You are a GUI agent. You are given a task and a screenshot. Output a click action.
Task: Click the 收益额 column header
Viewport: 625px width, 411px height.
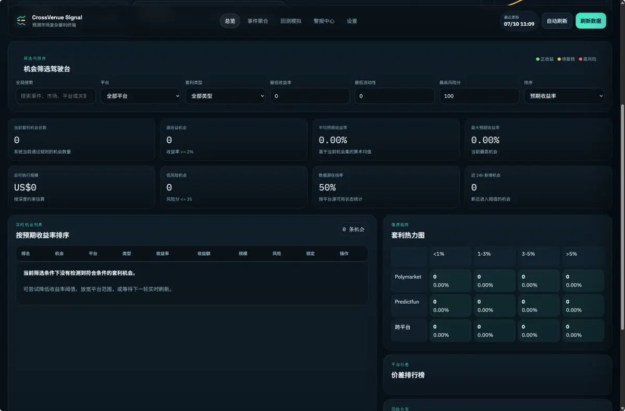(204, 254)
